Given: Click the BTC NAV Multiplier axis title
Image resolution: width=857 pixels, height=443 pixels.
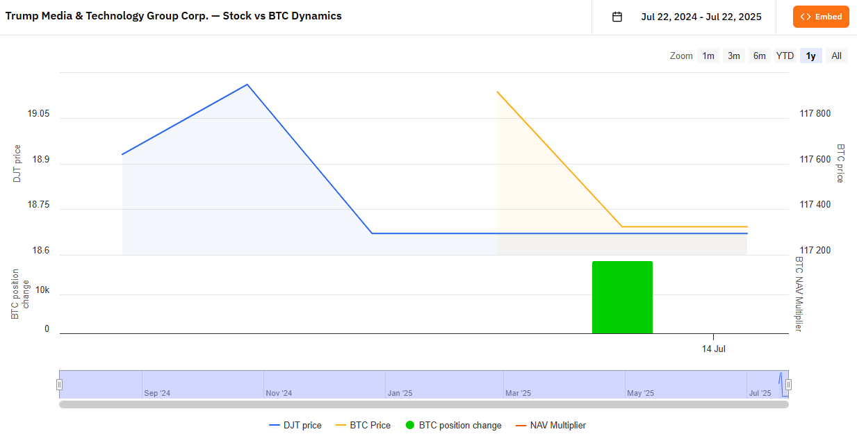Looking at the screenshot, I should coord(799,294).
